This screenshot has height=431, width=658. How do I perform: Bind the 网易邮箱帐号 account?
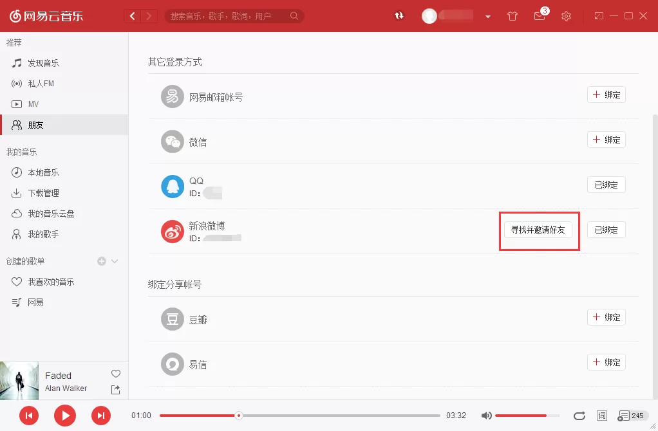tap(606, 95)
